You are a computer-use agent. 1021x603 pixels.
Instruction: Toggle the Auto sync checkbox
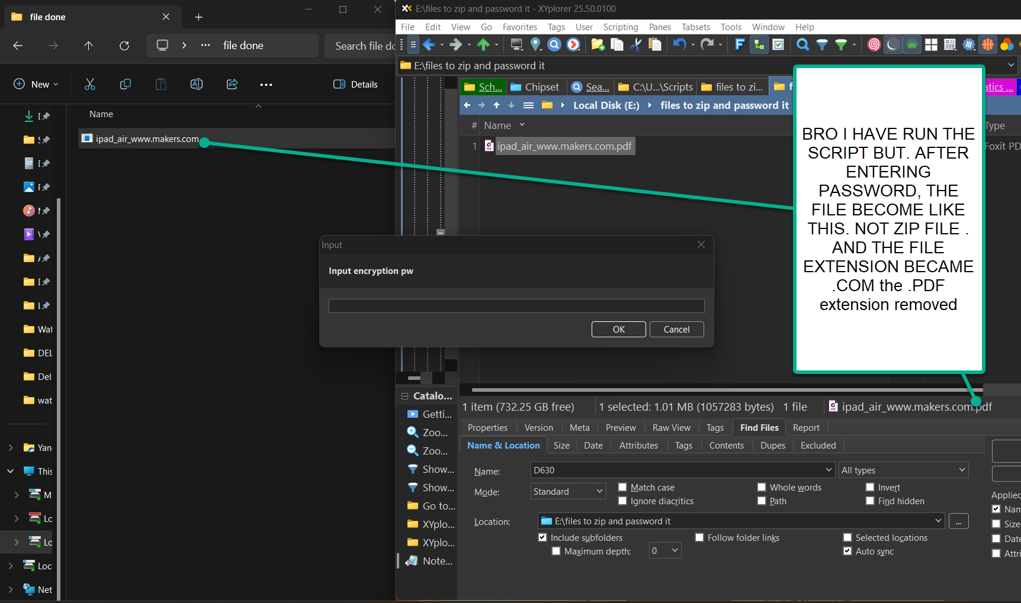pos(847,551)
